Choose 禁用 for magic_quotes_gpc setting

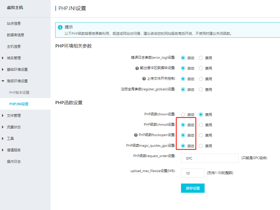click(x=201, y=146)
